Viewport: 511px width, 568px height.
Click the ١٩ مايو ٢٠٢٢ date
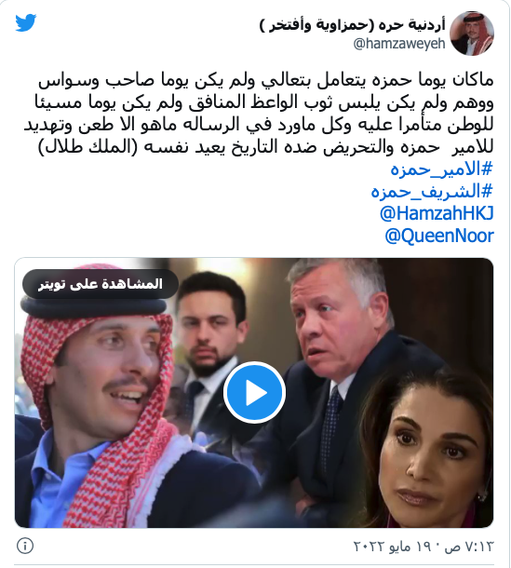tap(394, 546)
